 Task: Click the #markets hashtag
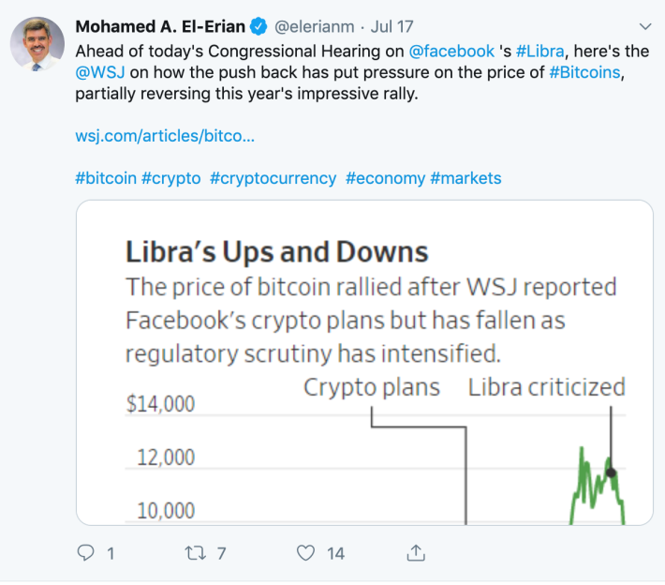click(465, 178)
